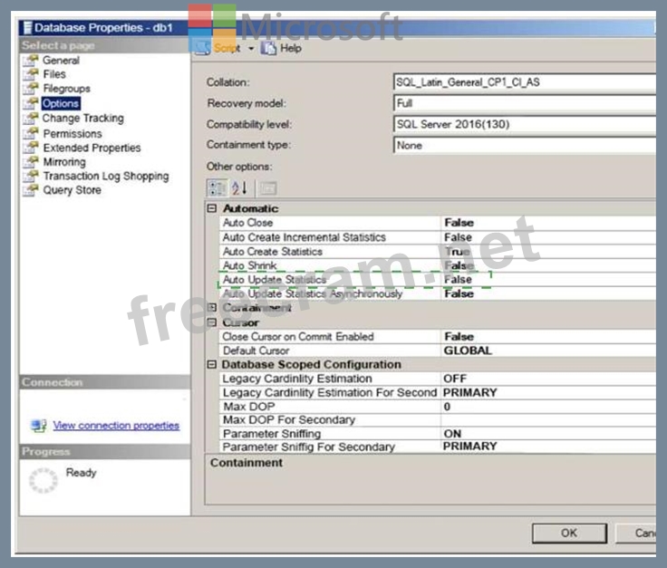Click the Property Pages icon

coord(268,188)
